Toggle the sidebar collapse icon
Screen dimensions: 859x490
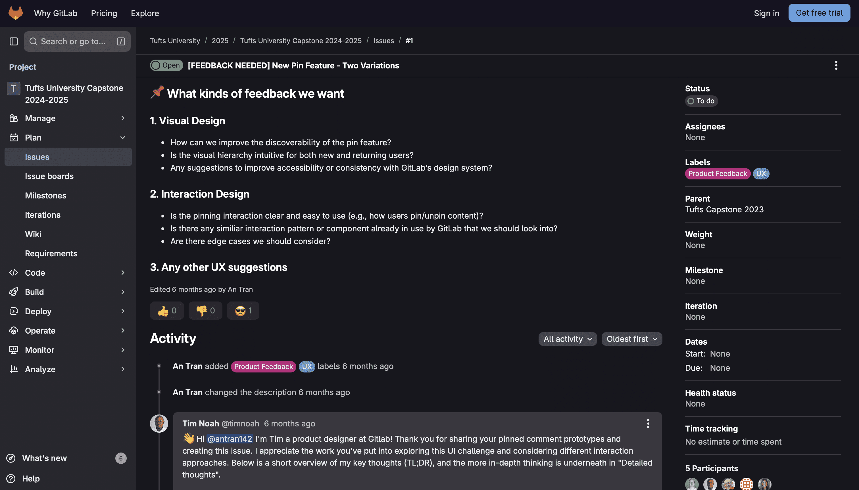13,41
